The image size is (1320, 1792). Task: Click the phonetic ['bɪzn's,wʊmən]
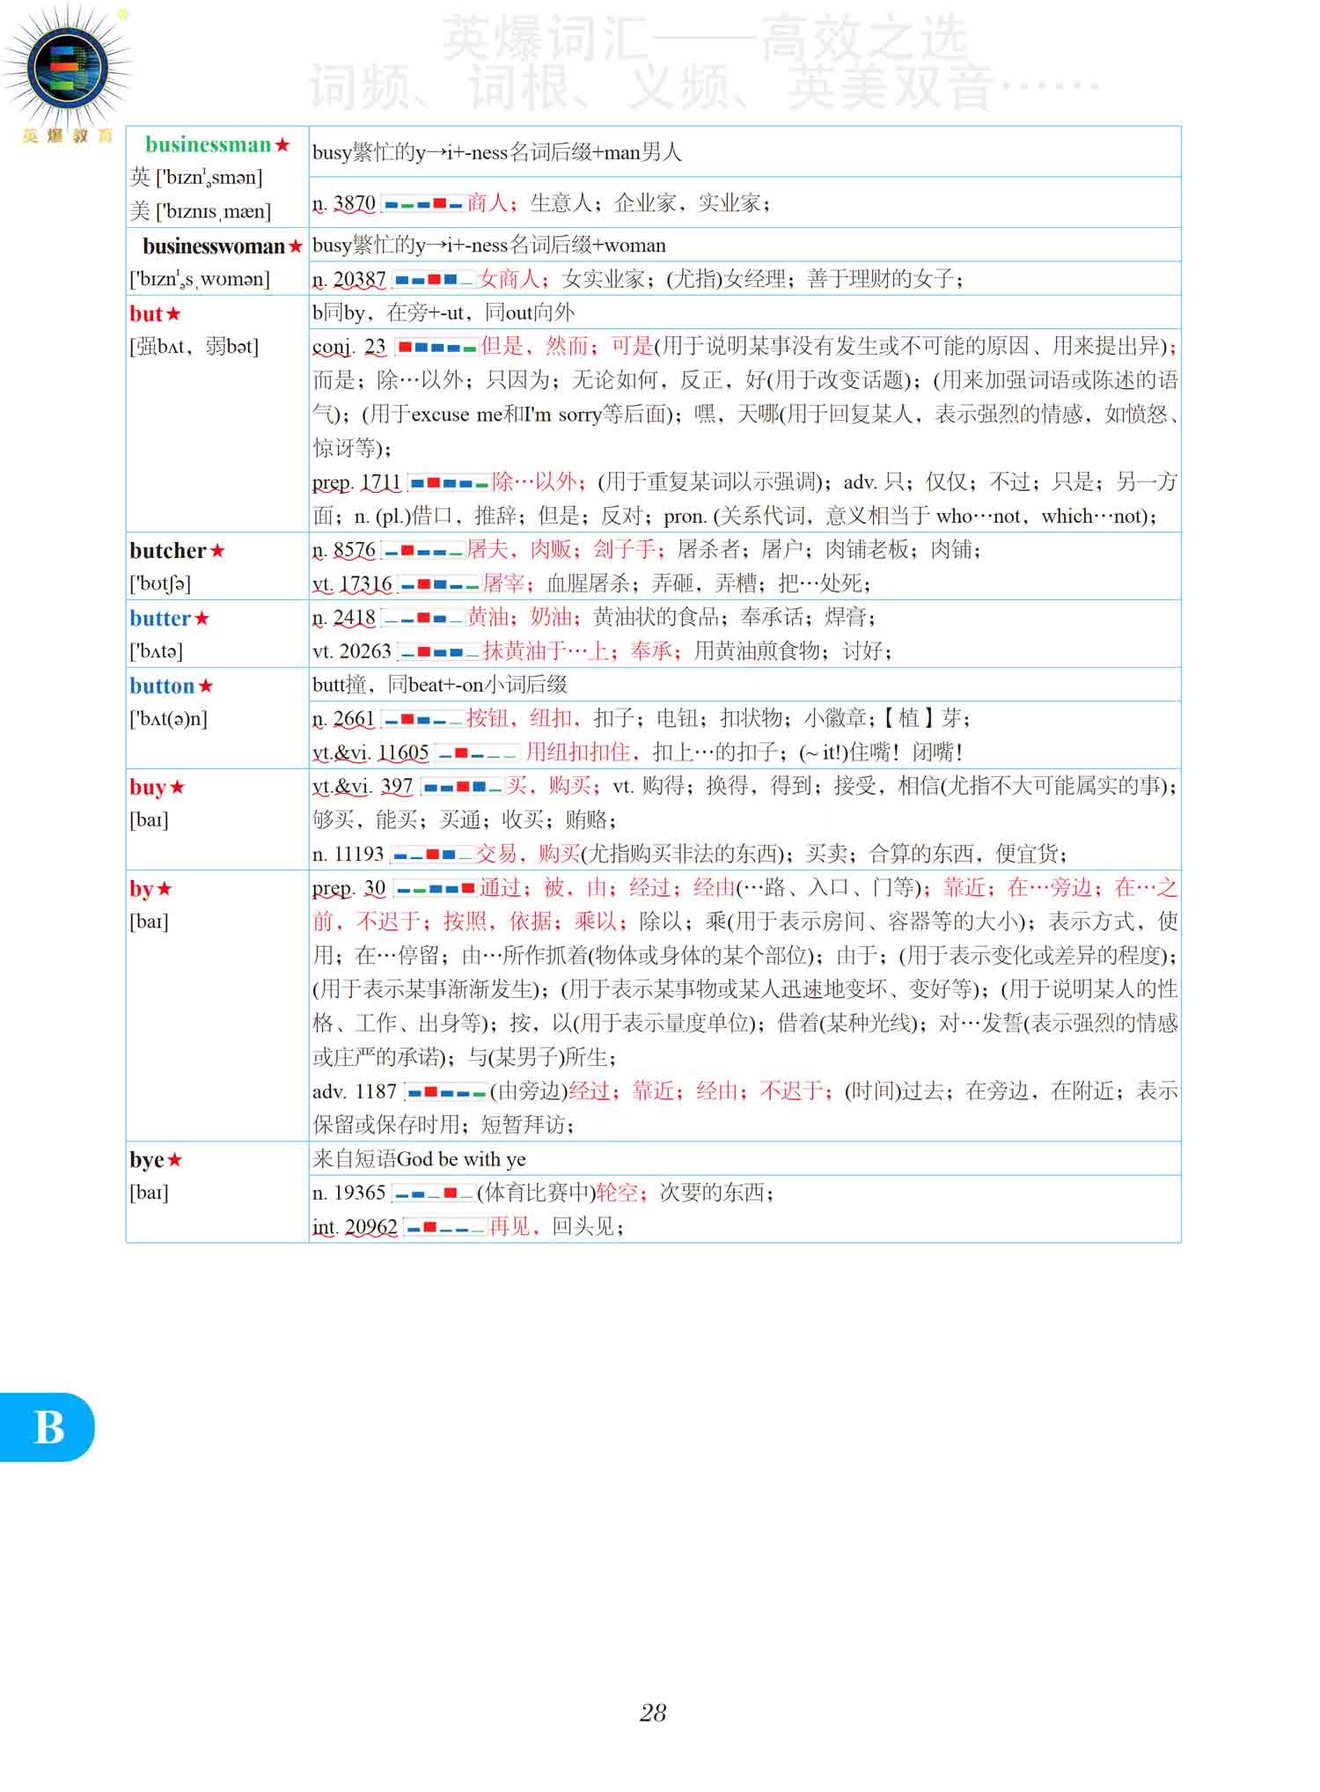(x=200, y=279)
